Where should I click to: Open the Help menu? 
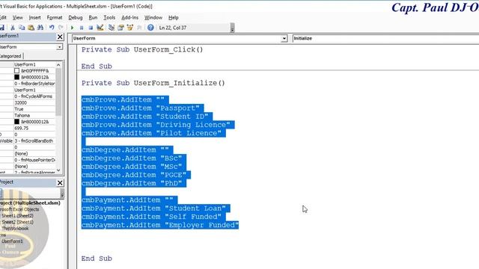point(173,18)
